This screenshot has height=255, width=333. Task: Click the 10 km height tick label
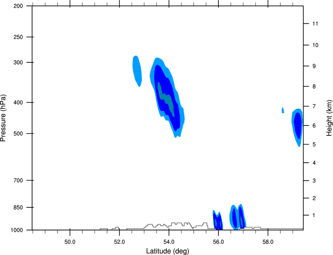coord(315,45)
